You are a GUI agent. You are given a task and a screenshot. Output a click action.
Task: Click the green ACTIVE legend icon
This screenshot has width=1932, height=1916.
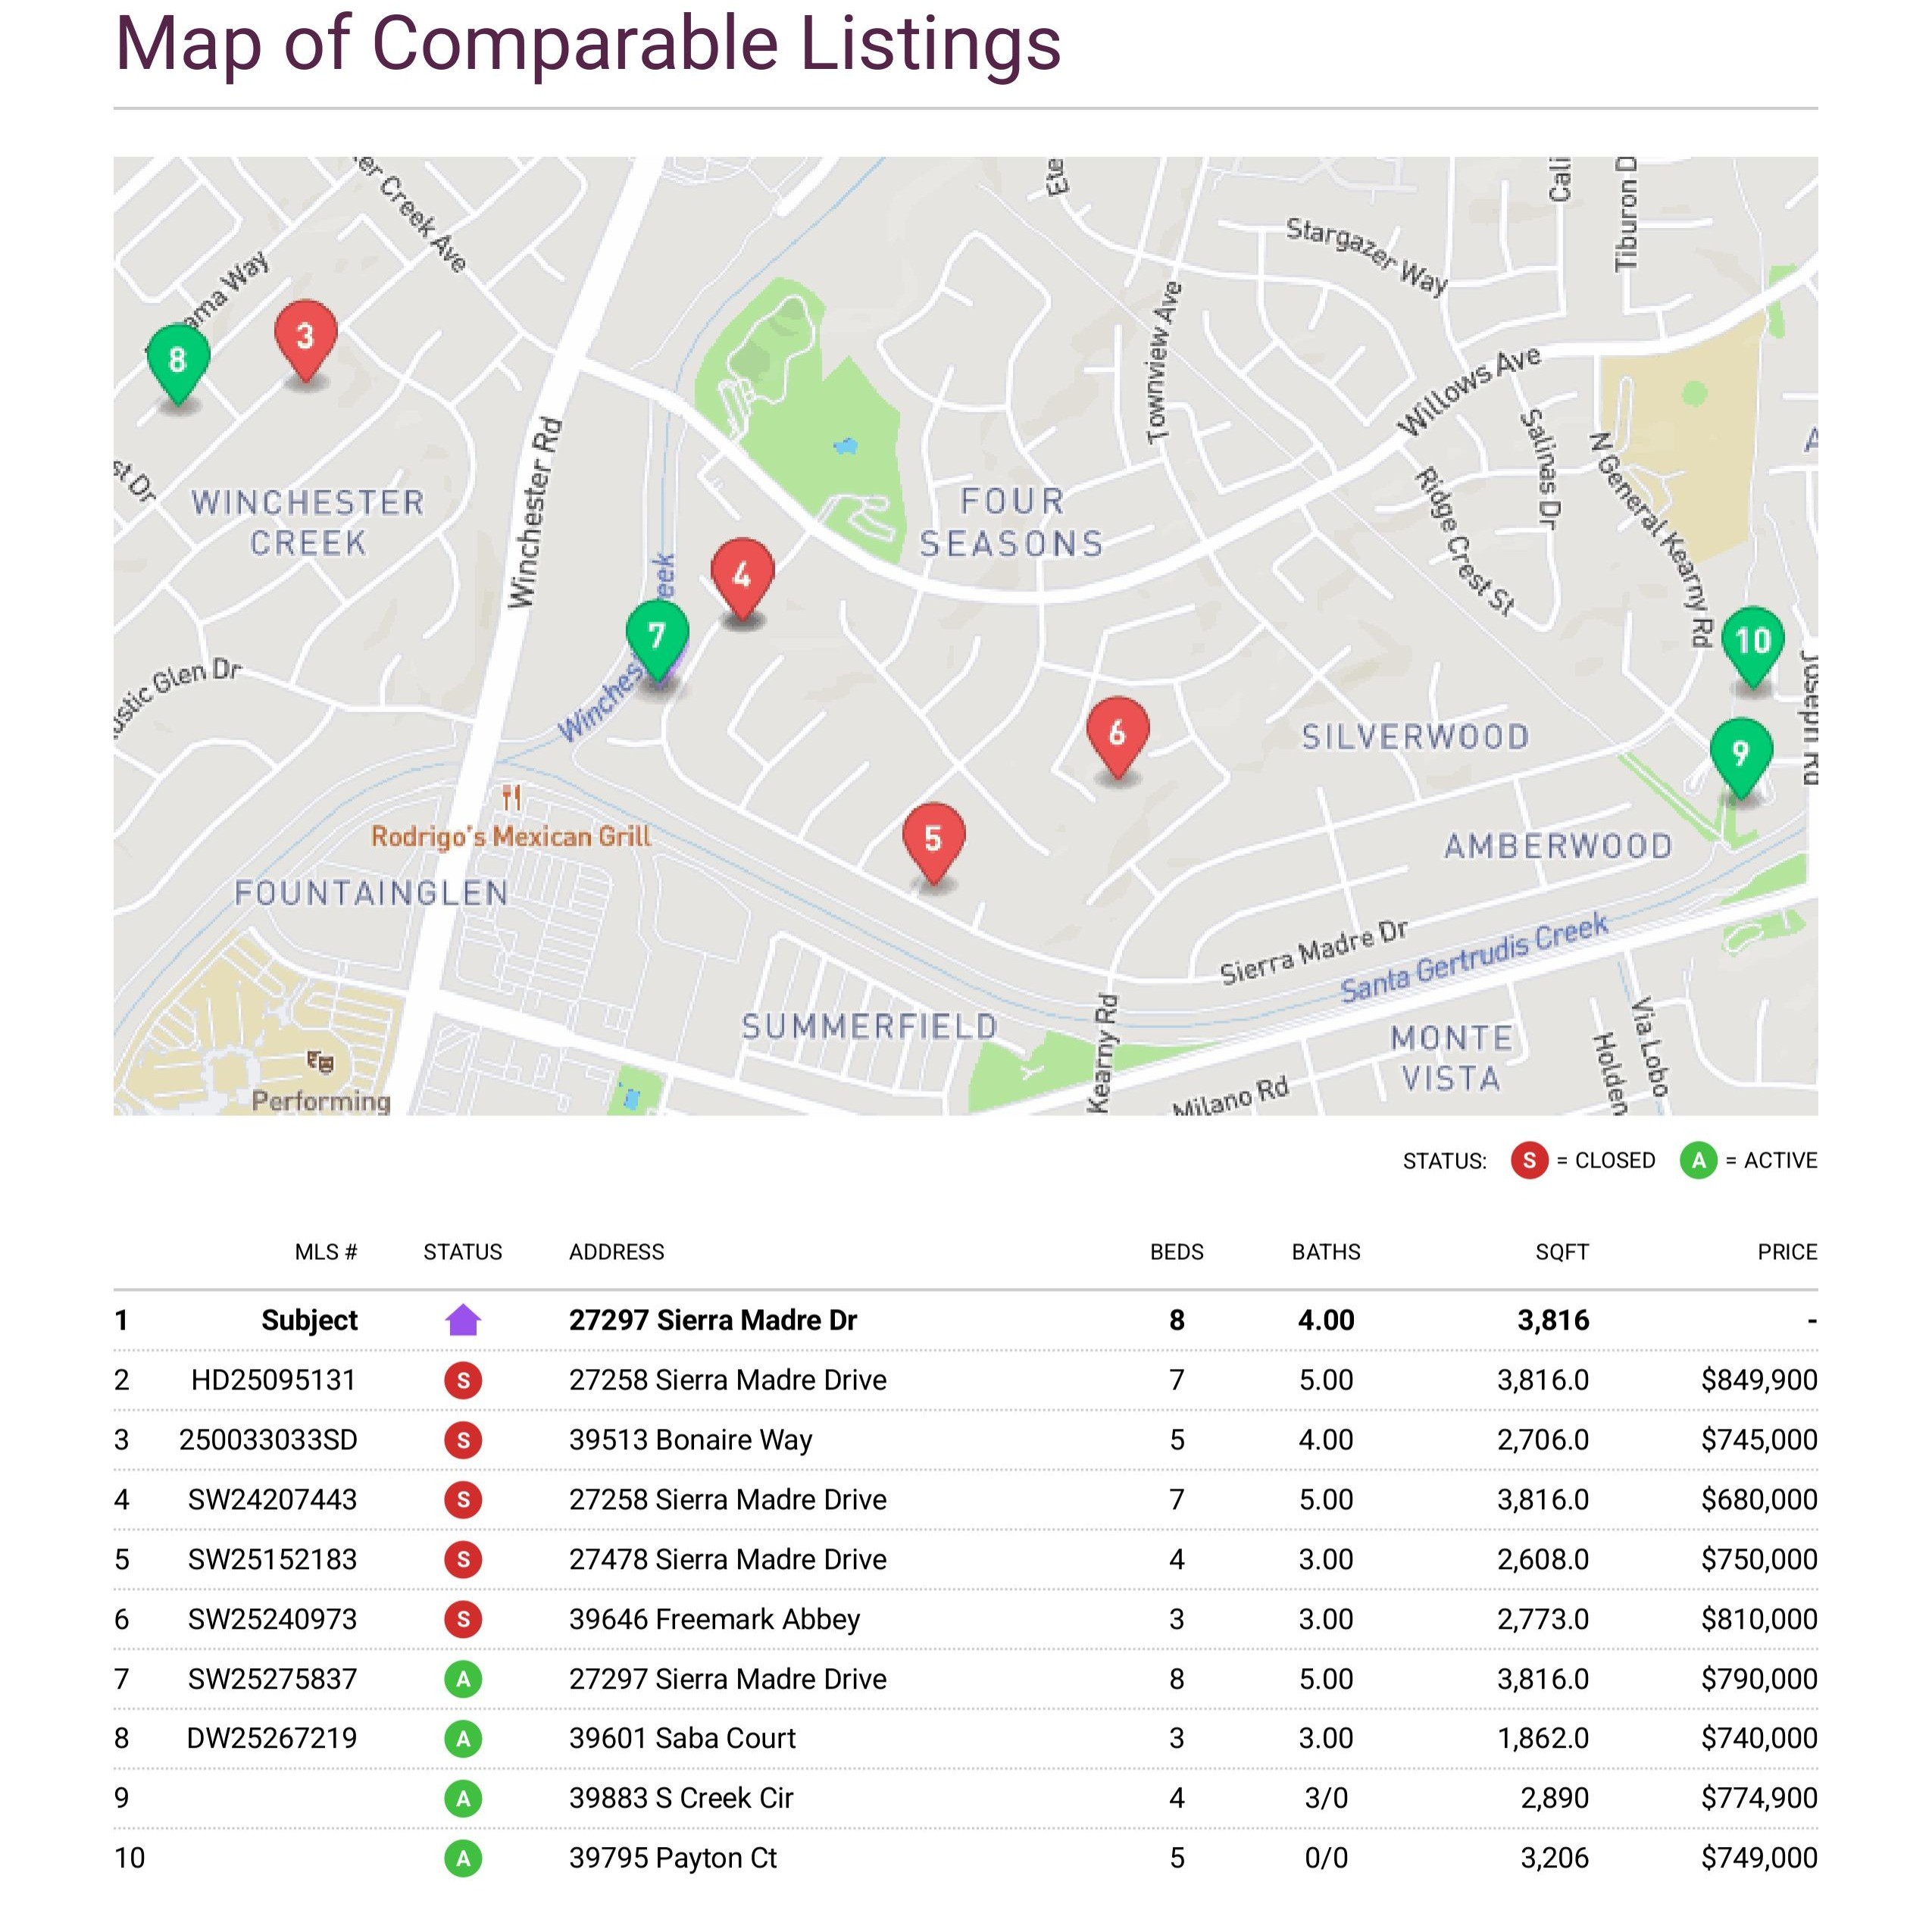pos(1698,1161)
